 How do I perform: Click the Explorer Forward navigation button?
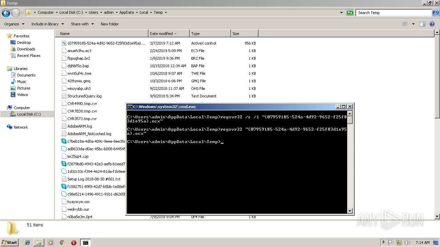[x=15, y=13]
